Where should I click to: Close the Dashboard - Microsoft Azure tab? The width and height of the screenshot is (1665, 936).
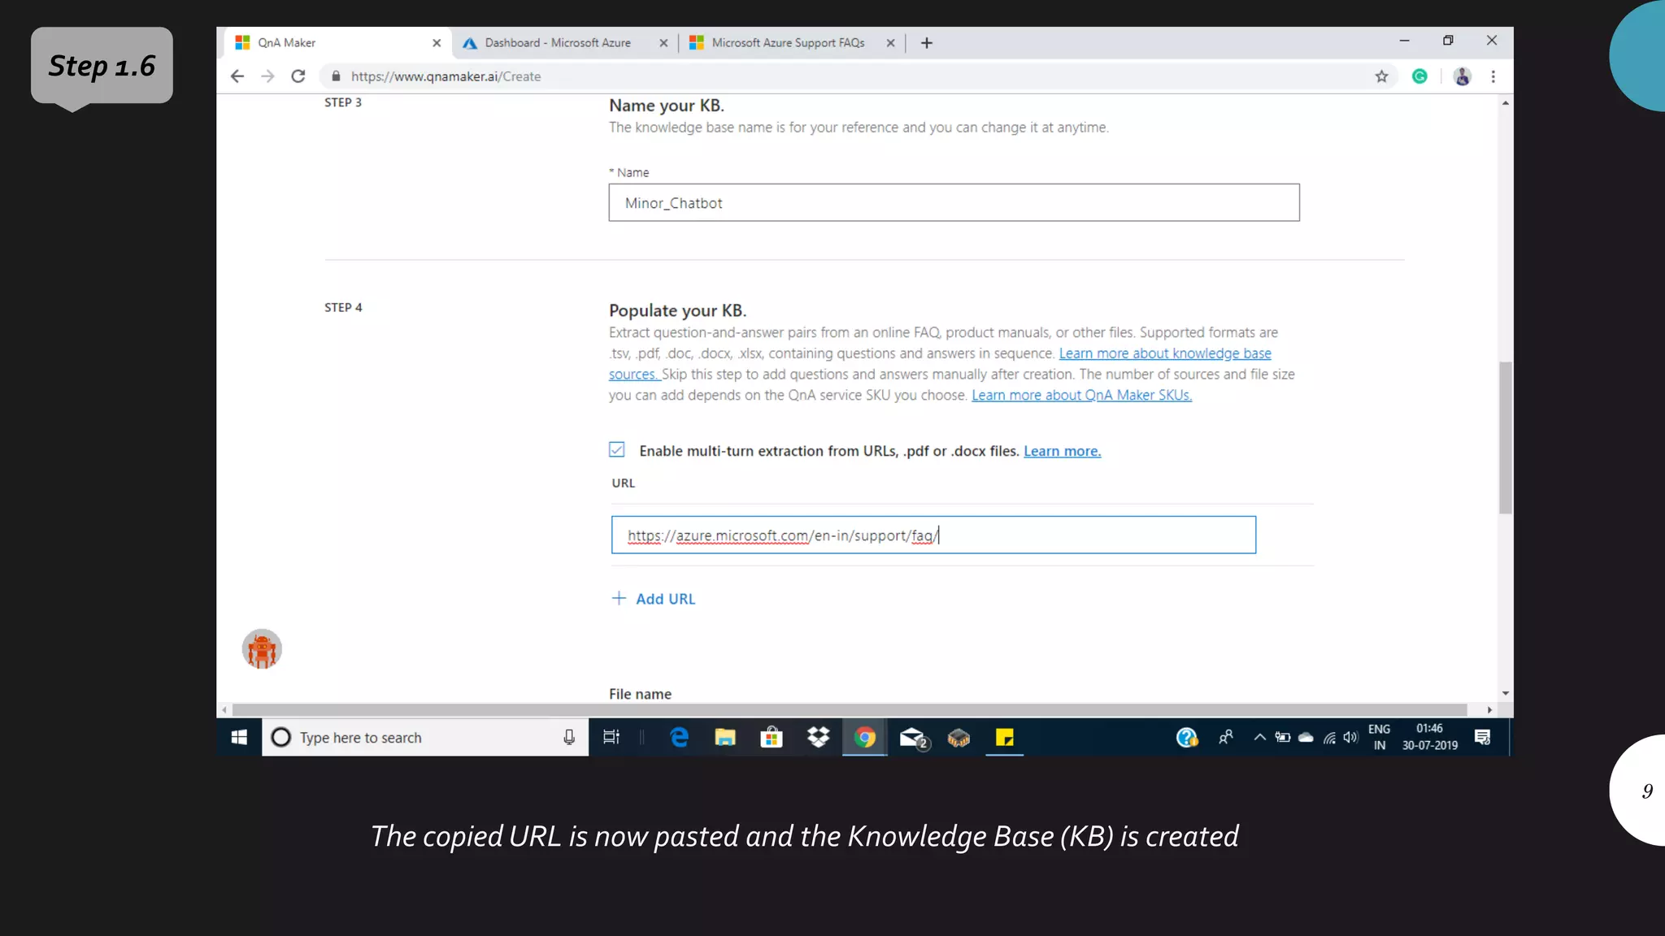(x=663, y=43)
